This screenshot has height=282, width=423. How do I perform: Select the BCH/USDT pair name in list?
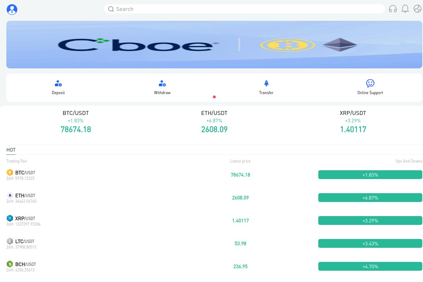coord(26,264)
